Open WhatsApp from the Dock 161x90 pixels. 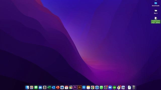(101, 87)
